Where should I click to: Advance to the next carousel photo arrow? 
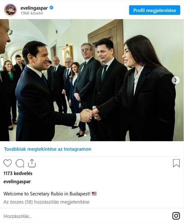click(x=176, y=80)
